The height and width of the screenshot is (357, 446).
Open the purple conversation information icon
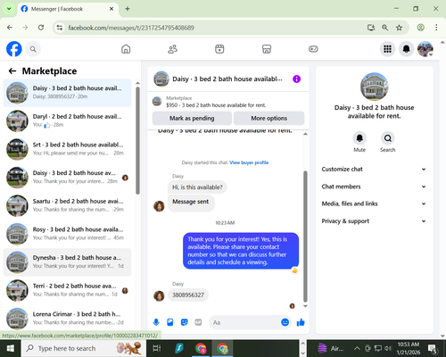point(296,79)
